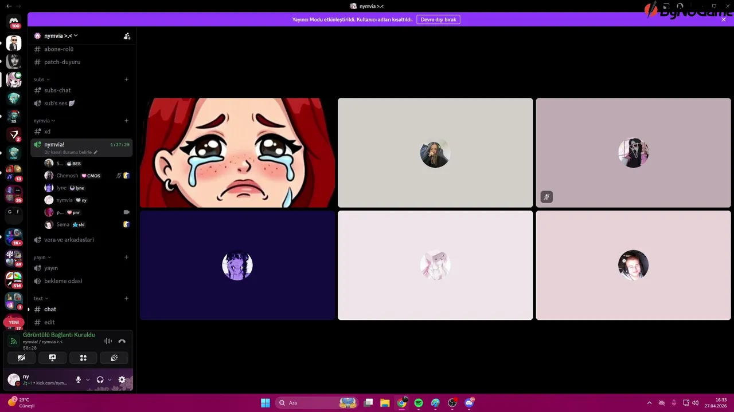
Task: Open user settings gear
Action: click(x=122, y=379)
